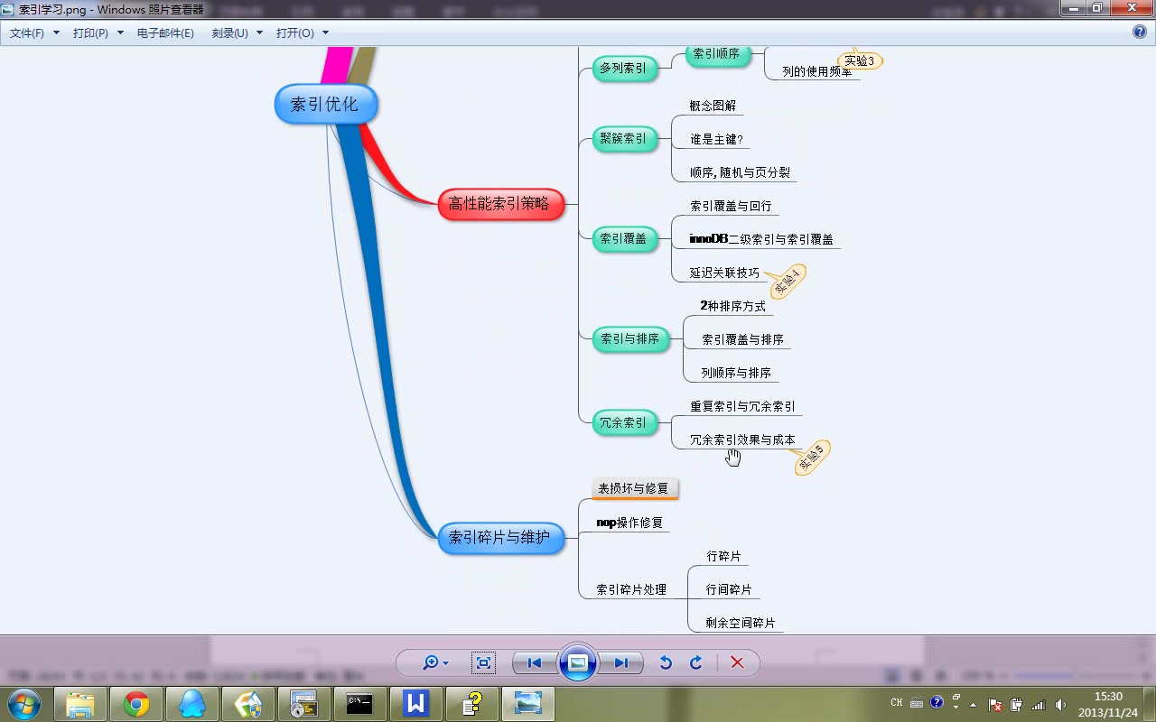Click the actual size fit button
Viewport: 1156px width, 722px height.
(483, 663)
